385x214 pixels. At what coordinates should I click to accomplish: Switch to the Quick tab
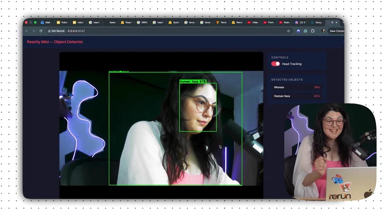pyautogui.click(x=174, y=23)
